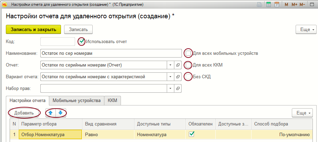
Task: Click the M+ memory add button
Action: point(294,4)
